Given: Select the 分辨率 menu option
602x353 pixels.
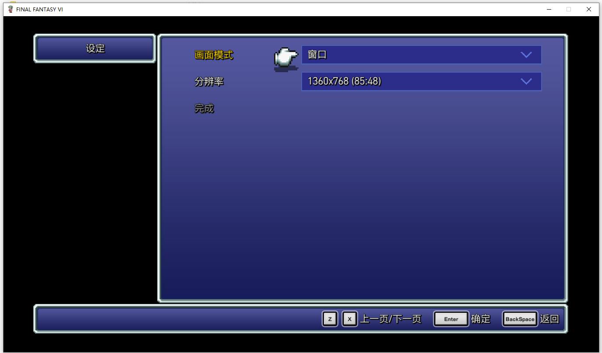Looking at the screenshot, I should pyautogui.click(x=209, y=82).
